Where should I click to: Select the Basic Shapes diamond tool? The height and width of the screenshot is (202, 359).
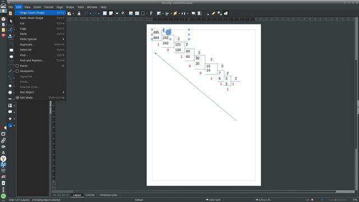pos(10,86)
